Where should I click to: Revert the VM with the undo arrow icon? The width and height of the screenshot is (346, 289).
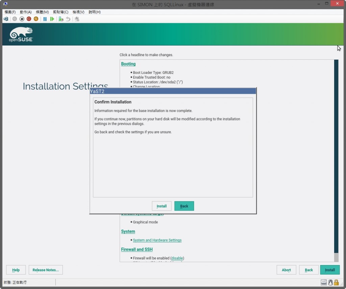click(68, 19)
